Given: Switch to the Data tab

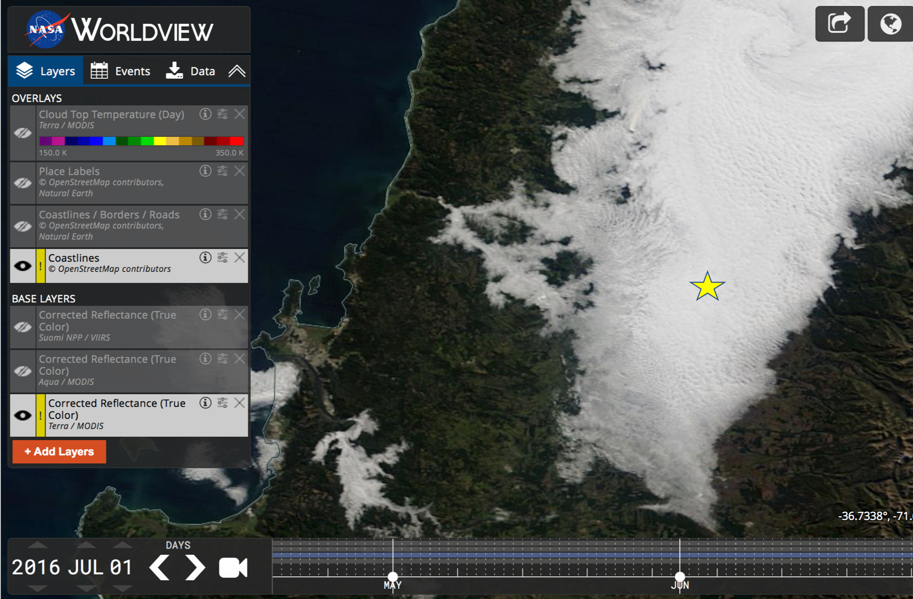Looking at the screenshot, I should 190,71.
